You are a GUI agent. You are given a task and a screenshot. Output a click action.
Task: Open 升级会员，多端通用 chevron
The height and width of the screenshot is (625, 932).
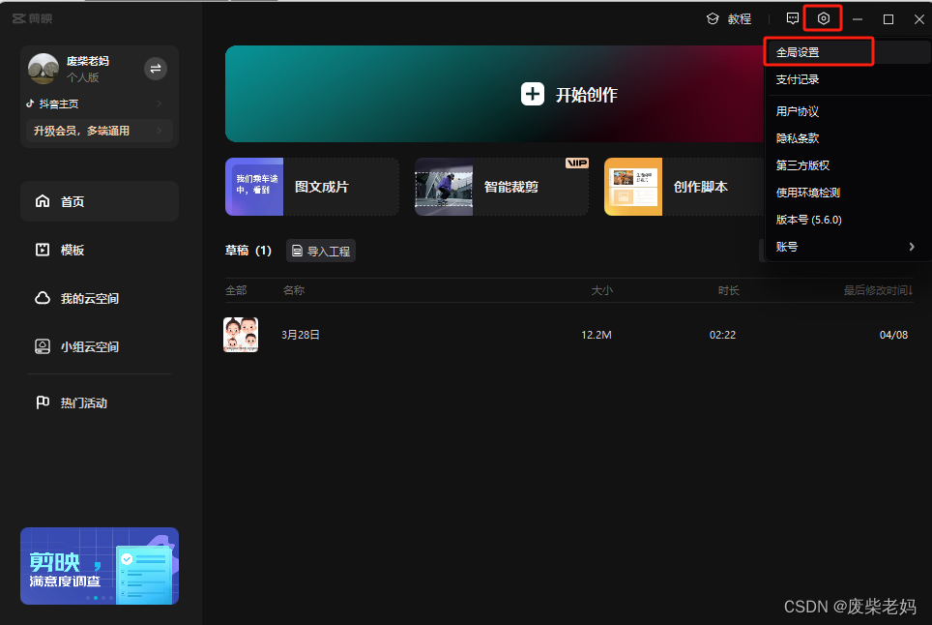pyautogui.click(x=160, y=131)
